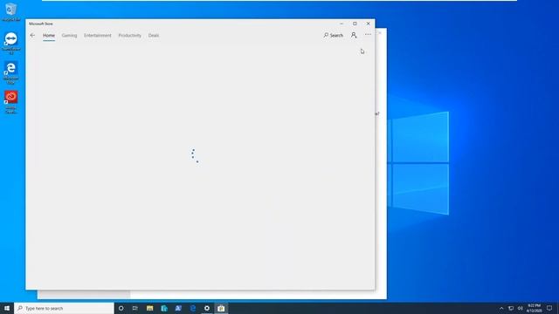Viewport: 559px width, 314px height.
Task: Show hidden system tray icons
Action: (x=501, y=308)
